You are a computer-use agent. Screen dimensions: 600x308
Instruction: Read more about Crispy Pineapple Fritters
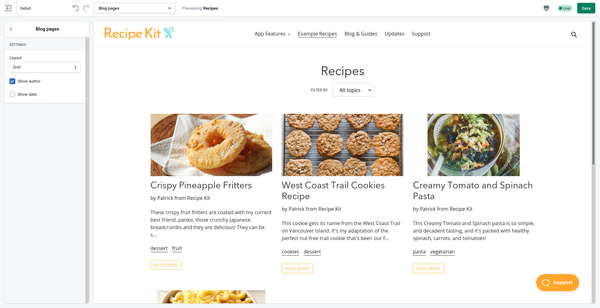pyautogui.click(x=166, y=265)
